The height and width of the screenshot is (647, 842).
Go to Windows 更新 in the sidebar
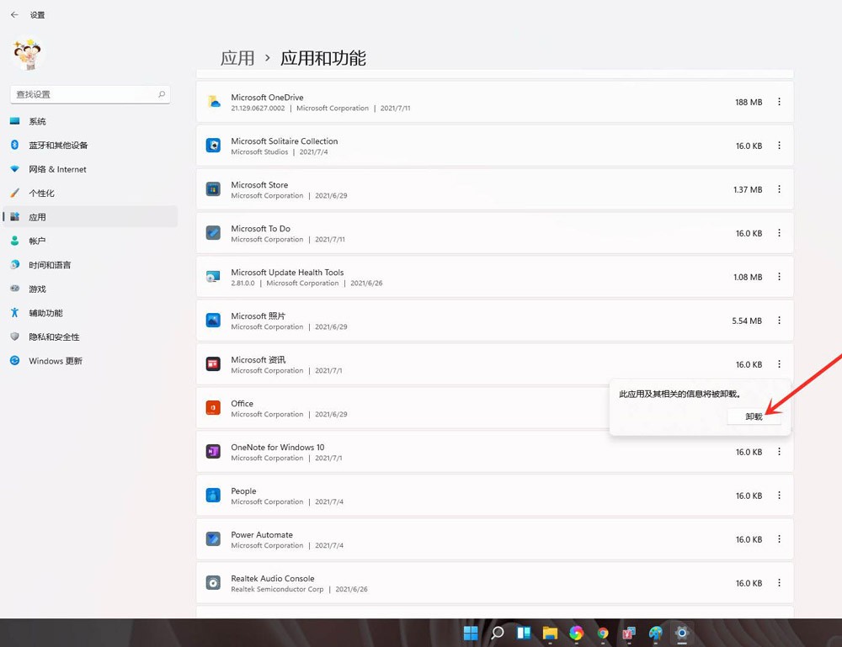[x=56, y=361]
